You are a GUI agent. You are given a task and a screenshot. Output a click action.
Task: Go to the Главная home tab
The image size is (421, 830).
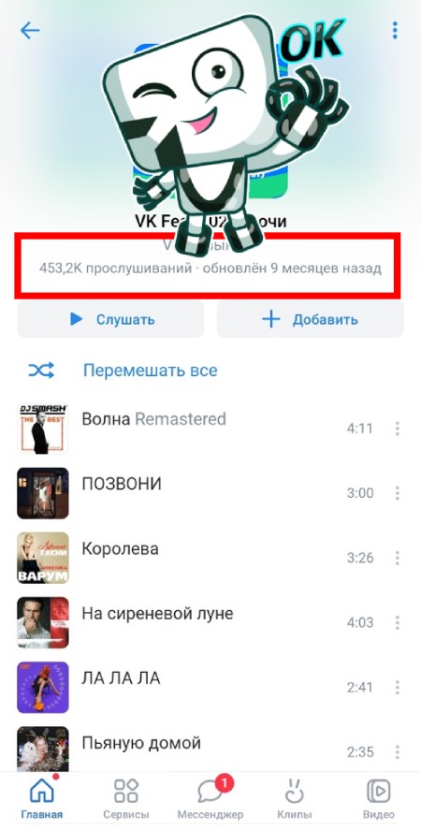coord(42,797)
